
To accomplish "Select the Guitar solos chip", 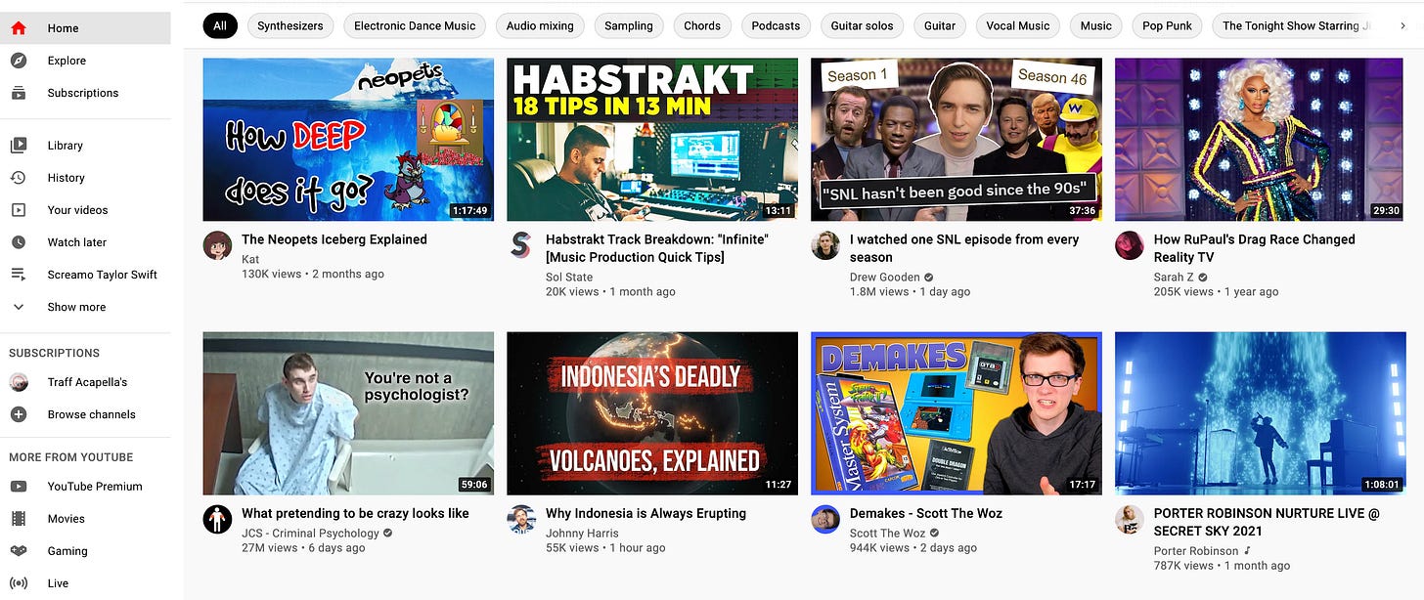I will 862,26.
